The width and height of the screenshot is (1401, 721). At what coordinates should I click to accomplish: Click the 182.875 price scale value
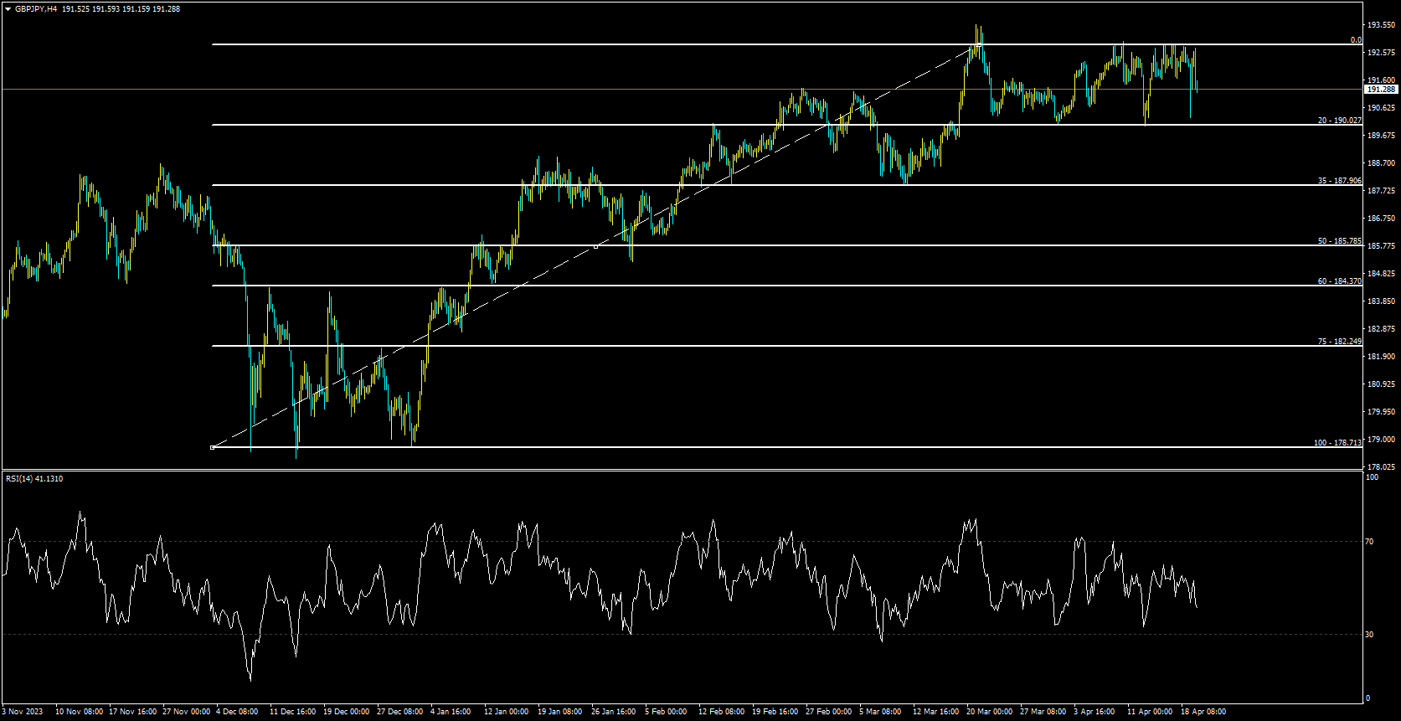point(1381,329)
